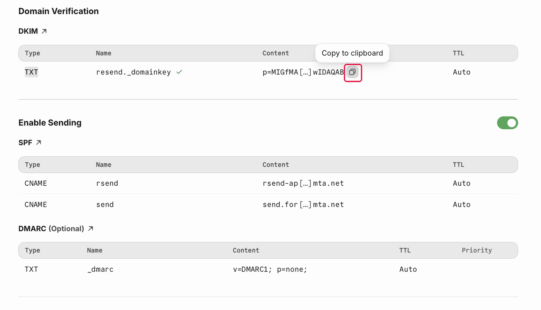Click the TXT type in _dmarc row
Image resolution: width=541 pixels, height=310 pixels.
pos(31,269)
